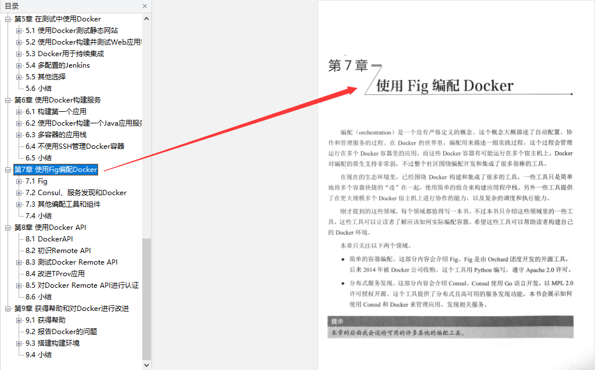Go to bookmark 7.2 Consul、服务发现和Docker
The width and height of the screenshot is (595, 370).
tap(76, 193)
